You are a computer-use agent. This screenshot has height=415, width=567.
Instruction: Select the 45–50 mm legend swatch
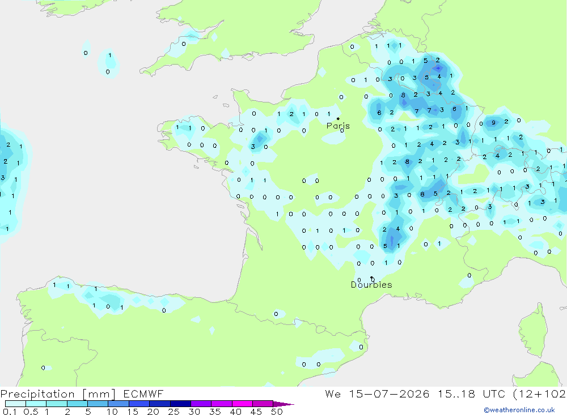click(x=263, y=404)
